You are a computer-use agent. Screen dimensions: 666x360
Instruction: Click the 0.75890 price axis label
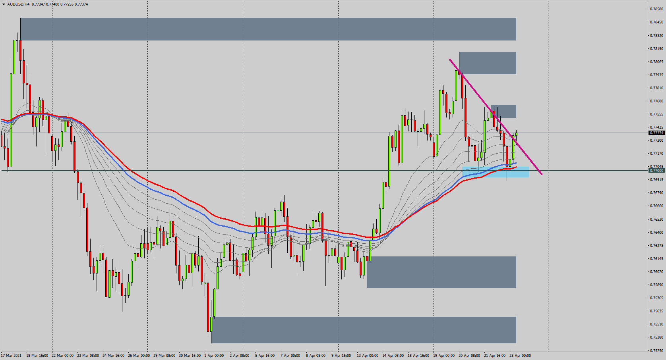pyautogui.click(x=656, y=285)
